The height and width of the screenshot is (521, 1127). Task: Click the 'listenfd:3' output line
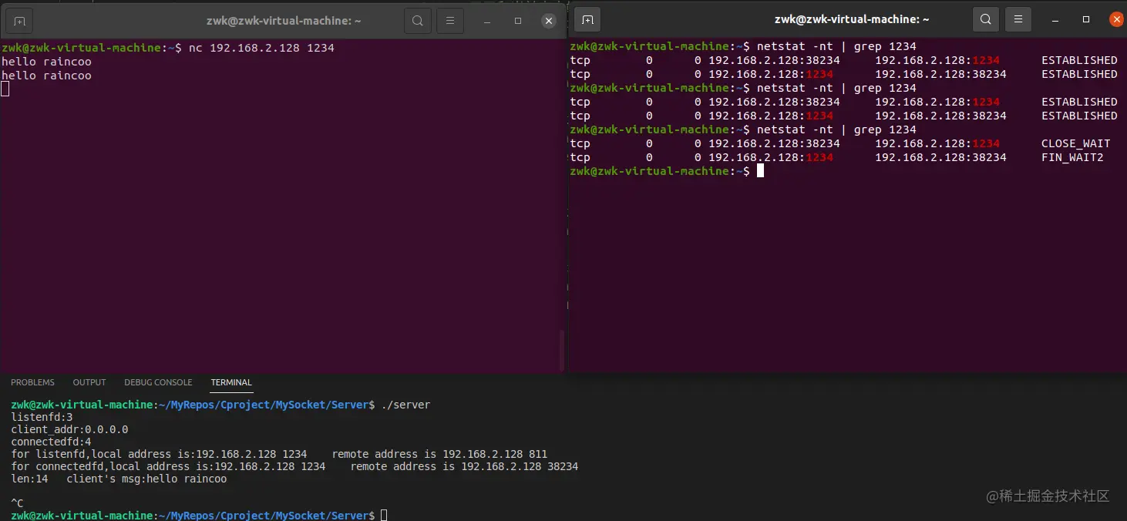[42, 417]
